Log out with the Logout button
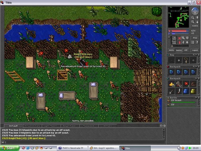 pos(195,50)
